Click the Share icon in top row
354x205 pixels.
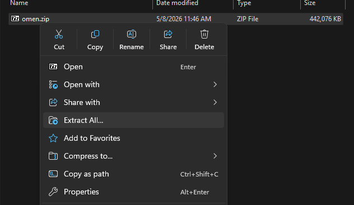[x=168, y=34]
